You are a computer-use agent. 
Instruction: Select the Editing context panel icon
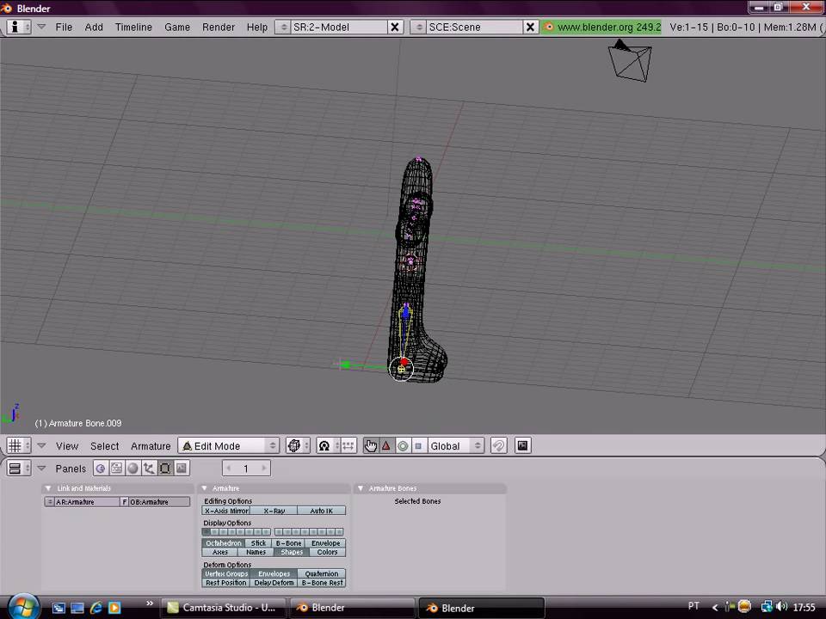(165, 469)
